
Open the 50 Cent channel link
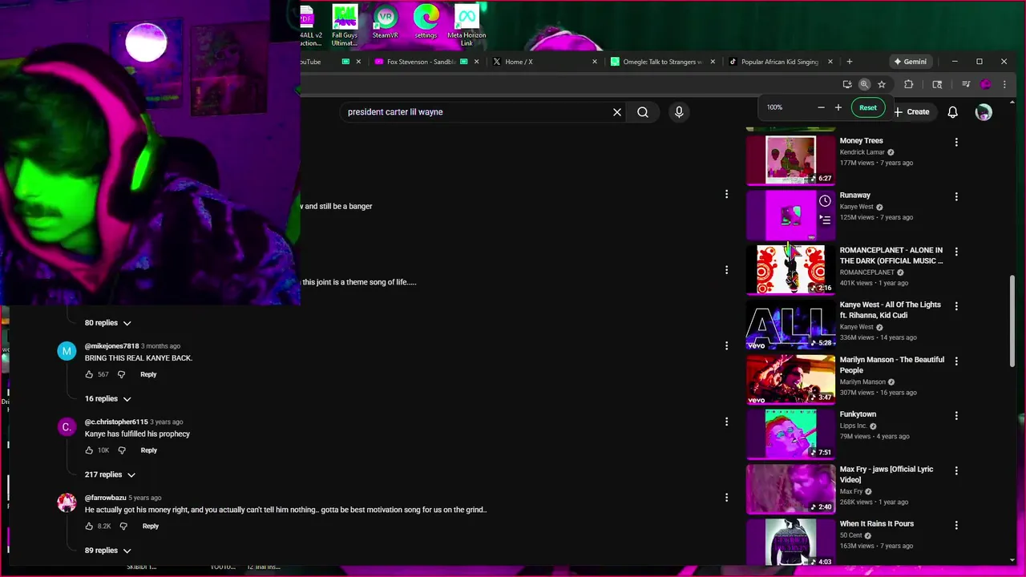(850, 535)
